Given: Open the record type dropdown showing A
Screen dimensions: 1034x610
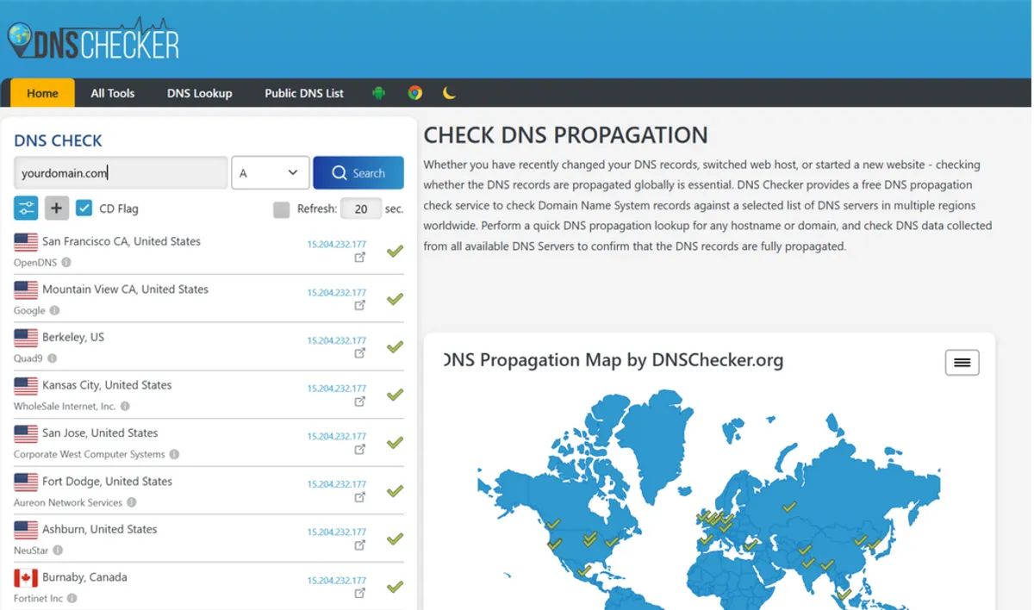Looking at the screenshot, I should [x=271, y=172].
